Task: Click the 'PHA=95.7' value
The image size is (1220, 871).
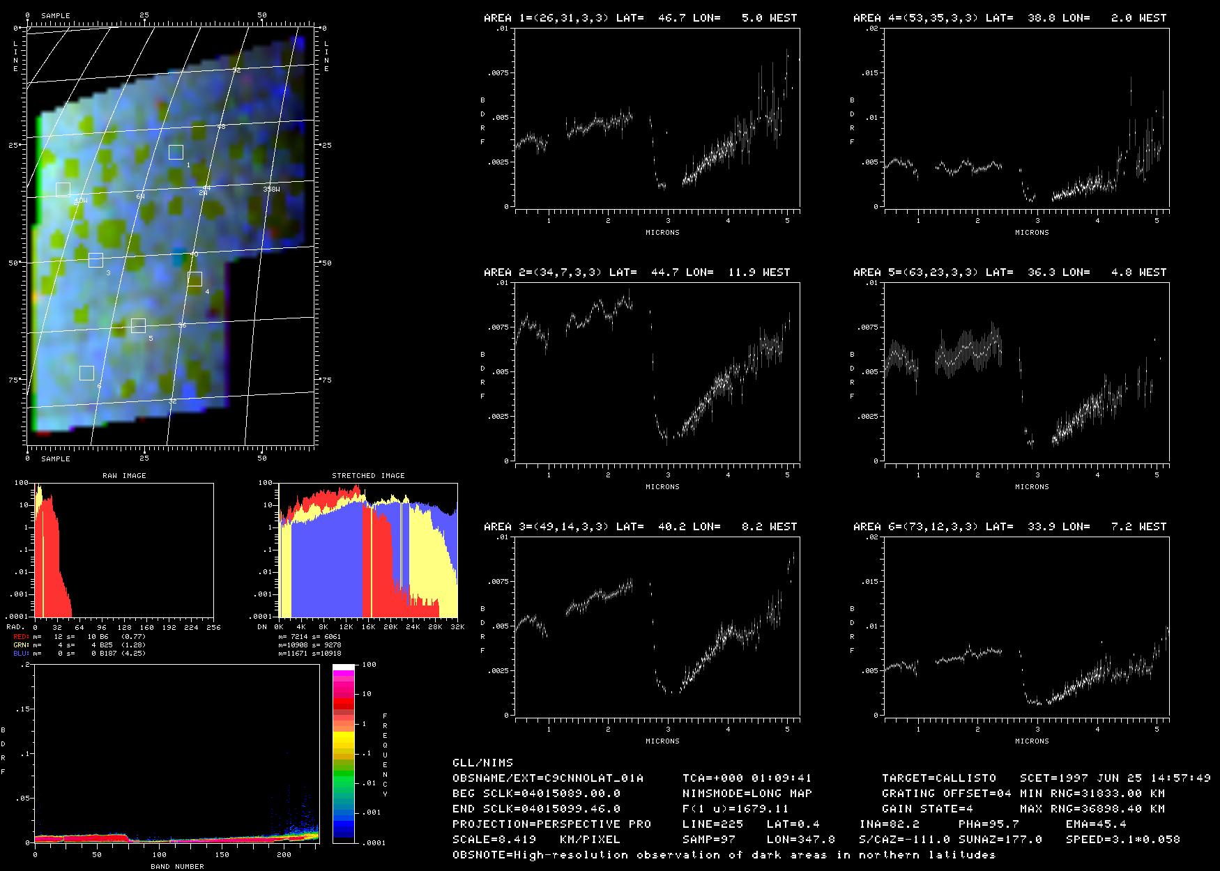Action: click(x=989, y=824)
